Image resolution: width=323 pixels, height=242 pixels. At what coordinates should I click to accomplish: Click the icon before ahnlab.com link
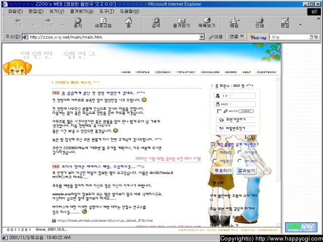[54, 221]
